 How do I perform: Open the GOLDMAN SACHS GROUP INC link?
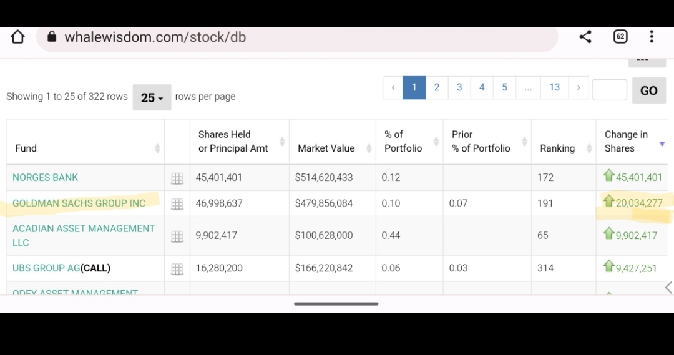coord(79,203)
